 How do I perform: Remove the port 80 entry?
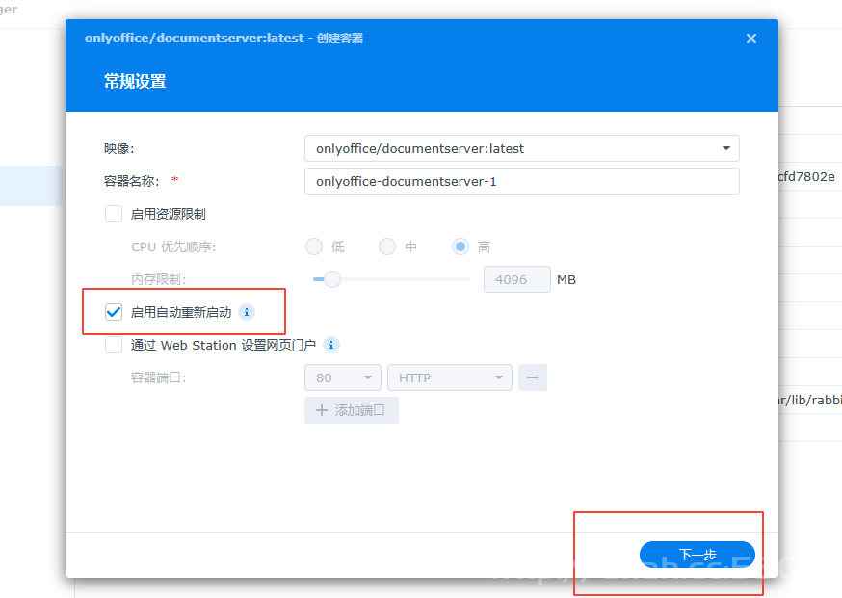pos(533,377)
